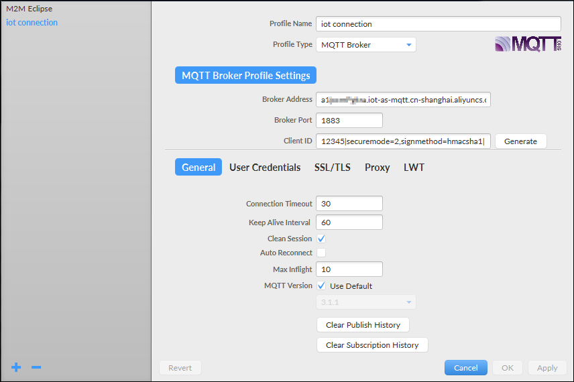Viewport: 574px width, 382px height.
Task: Focus the Profile Name field
Action: click(439, 23)
